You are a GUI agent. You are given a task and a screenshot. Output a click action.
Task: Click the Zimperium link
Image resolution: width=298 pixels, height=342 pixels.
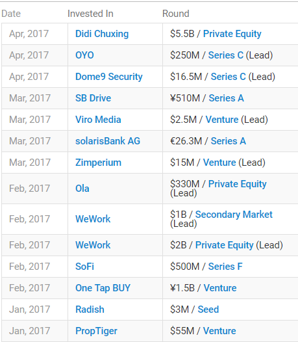coord(98,163)
